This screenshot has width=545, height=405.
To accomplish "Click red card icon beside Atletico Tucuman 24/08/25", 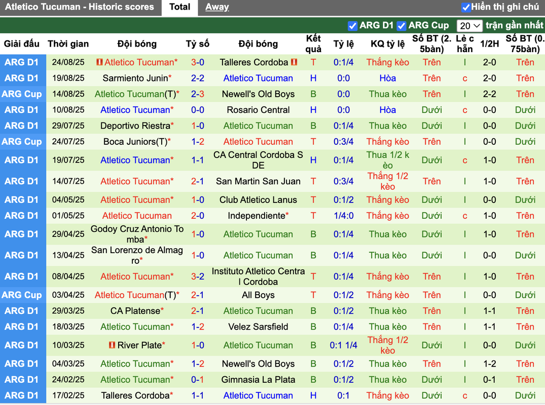I will [99, 62].
